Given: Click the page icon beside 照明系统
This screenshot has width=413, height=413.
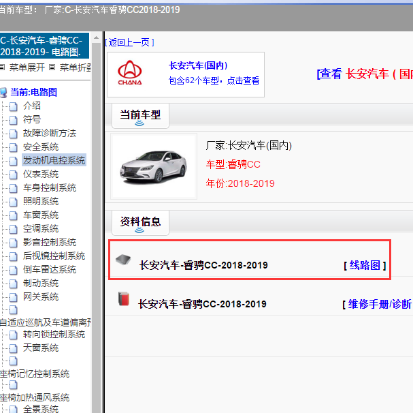Looking at the screenshot, I should click(13, 202).
